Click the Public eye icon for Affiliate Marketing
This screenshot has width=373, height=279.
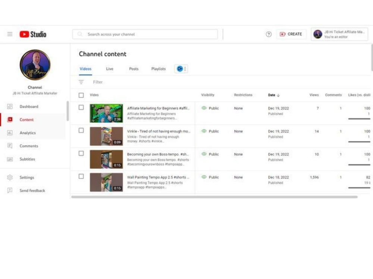[204, 108]
